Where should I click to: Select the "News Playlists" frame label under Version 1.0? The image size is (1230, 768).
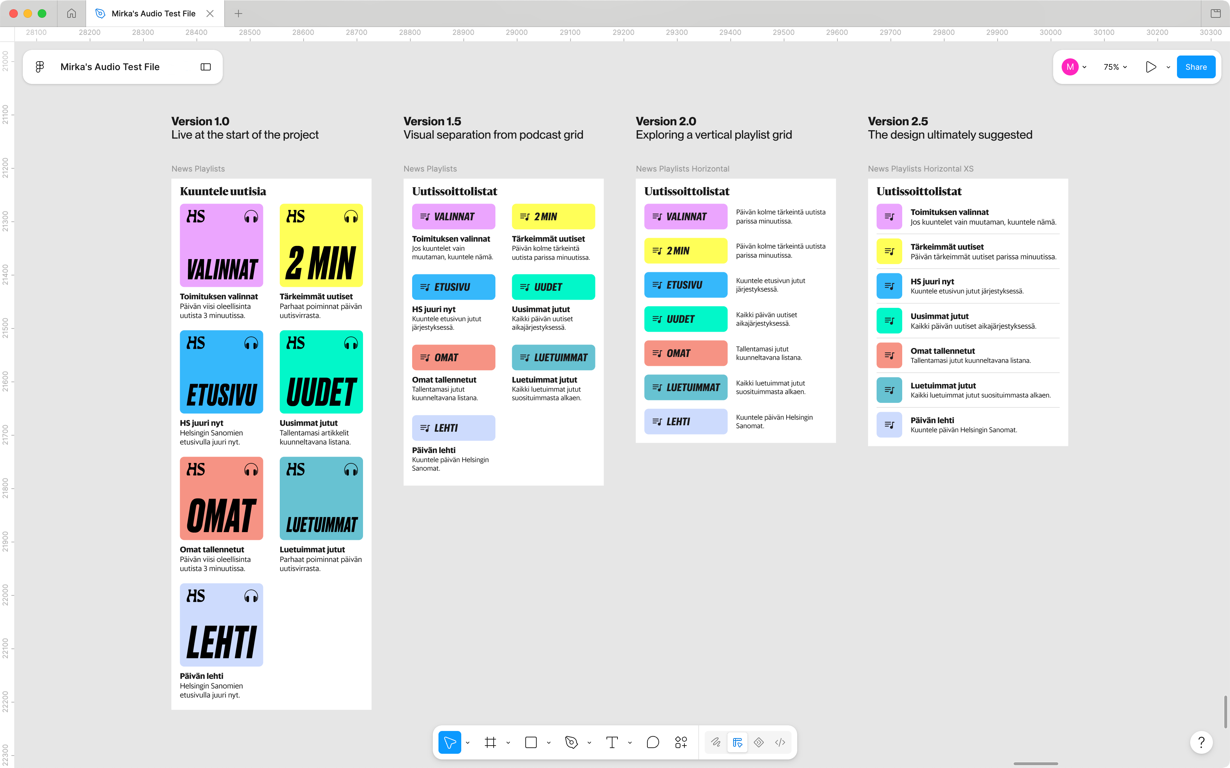tap(198, 169)
